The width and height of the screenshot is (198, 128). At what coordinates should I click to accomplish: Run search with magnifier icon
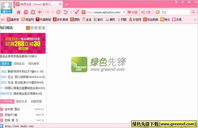193,12
